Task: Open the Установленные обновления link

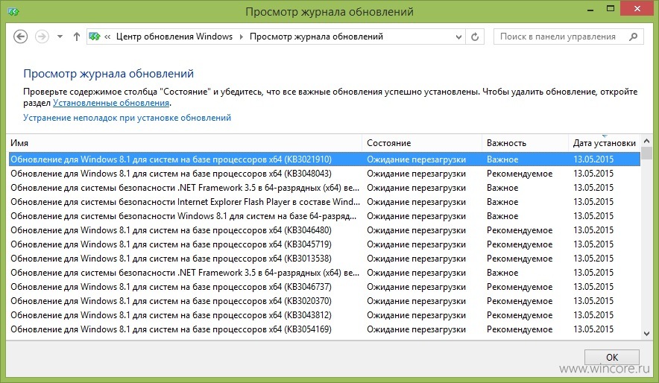Action: pos(111,103)
